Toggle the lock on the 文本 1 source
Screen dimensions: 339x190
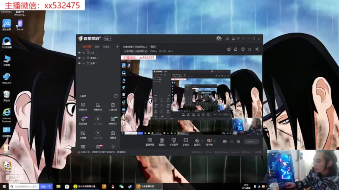point(83,52)
